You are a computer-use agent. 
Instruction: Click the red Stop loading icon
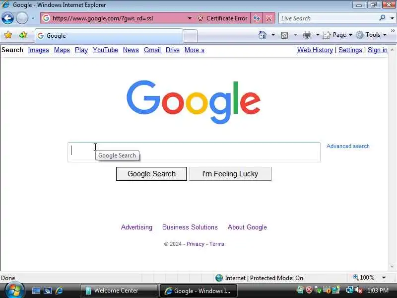click(x=269, y=18)
